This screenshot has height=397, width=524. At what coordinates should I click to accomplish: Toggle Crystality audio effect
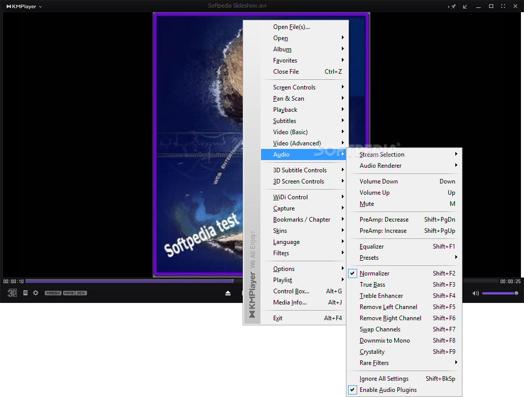404,352
